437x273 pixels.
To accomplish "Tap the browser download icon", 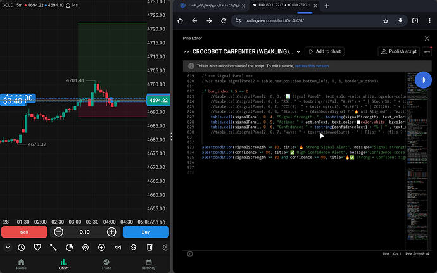I will coord(400,21).
